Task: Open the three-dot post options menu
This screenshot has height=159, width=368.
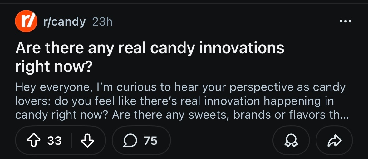Action: 346,21
